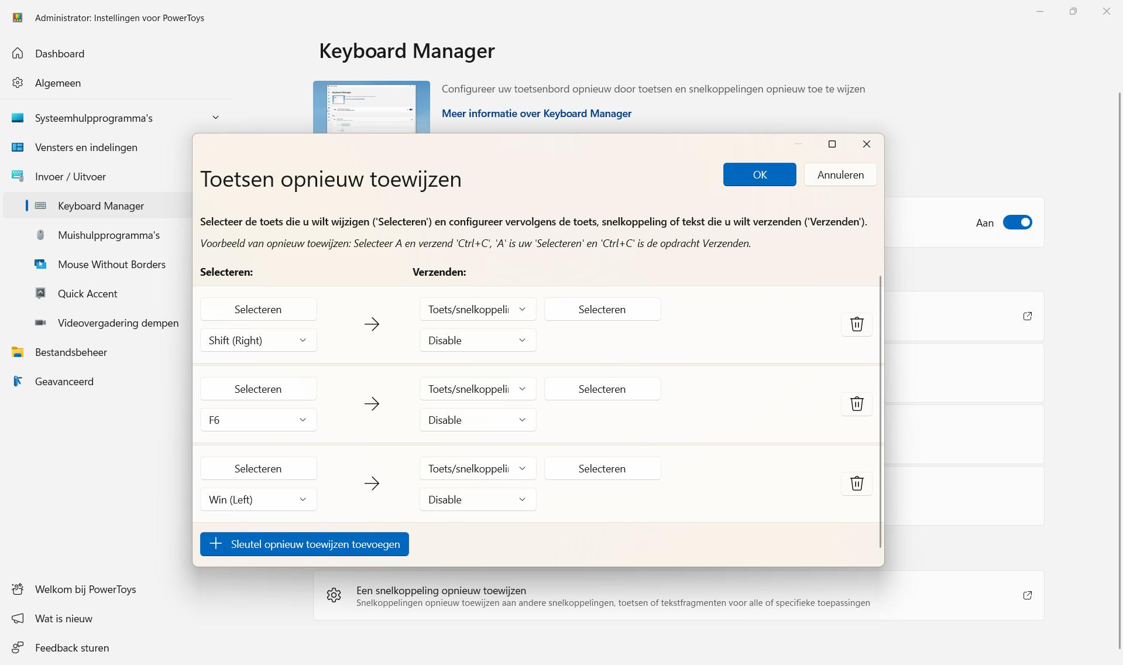
Task: Open Wat is nieuw page
Action: click(64, 619)
